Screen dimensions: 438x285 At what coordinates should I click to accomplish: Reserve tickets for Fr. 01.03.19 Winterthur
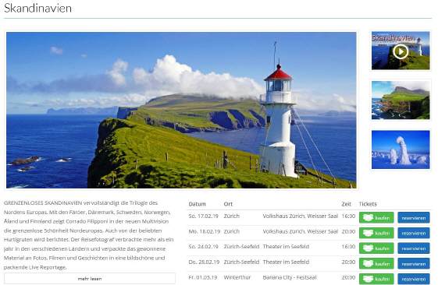[x=414, y=279]
